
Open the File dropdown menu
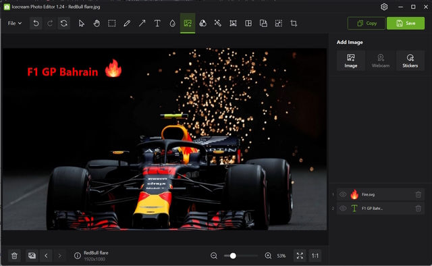pyautogui.click(x=15, y=24)
